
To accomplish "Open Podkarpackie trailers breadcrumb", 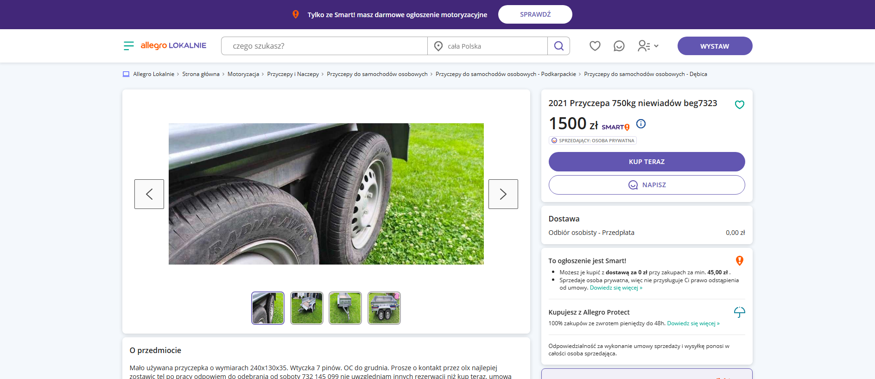I will [506, 74].
